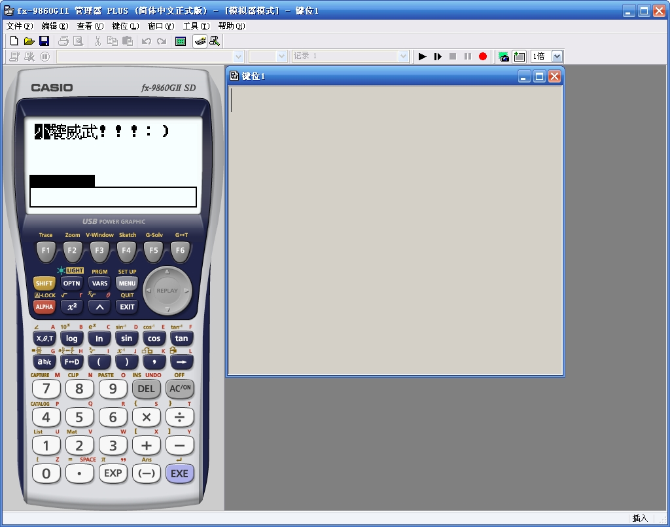This screenshot has height=527, width=670.
Task: Click the a b/c fraction key
Action: coord(44,362)
